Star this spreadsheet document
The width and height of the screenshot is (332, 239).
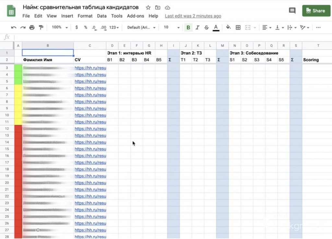(148, 7)
